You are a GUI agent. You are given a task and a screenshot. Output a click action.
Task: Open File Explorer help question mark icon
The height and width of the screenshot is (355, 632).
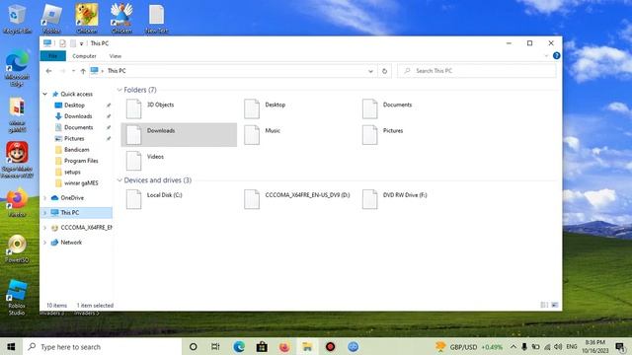coord(557,56)
